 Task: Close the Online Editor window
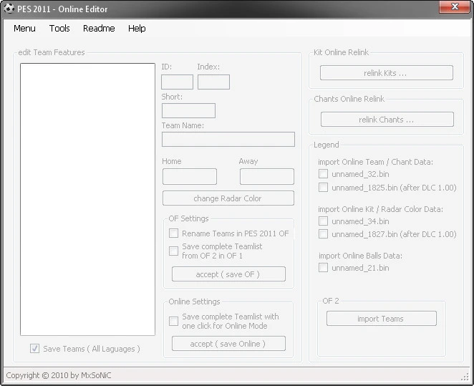tap(455, 6)
